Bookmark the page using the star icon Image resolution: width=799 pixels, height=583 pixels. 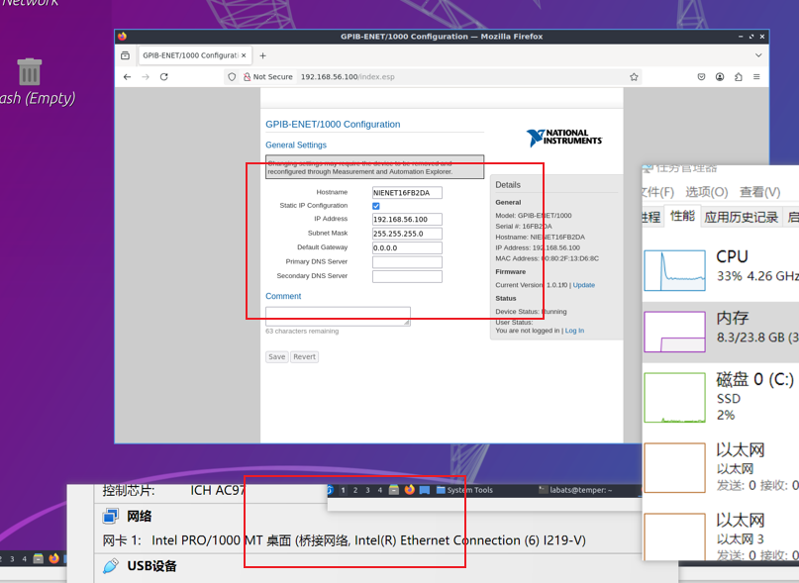(x=632, y=76)
